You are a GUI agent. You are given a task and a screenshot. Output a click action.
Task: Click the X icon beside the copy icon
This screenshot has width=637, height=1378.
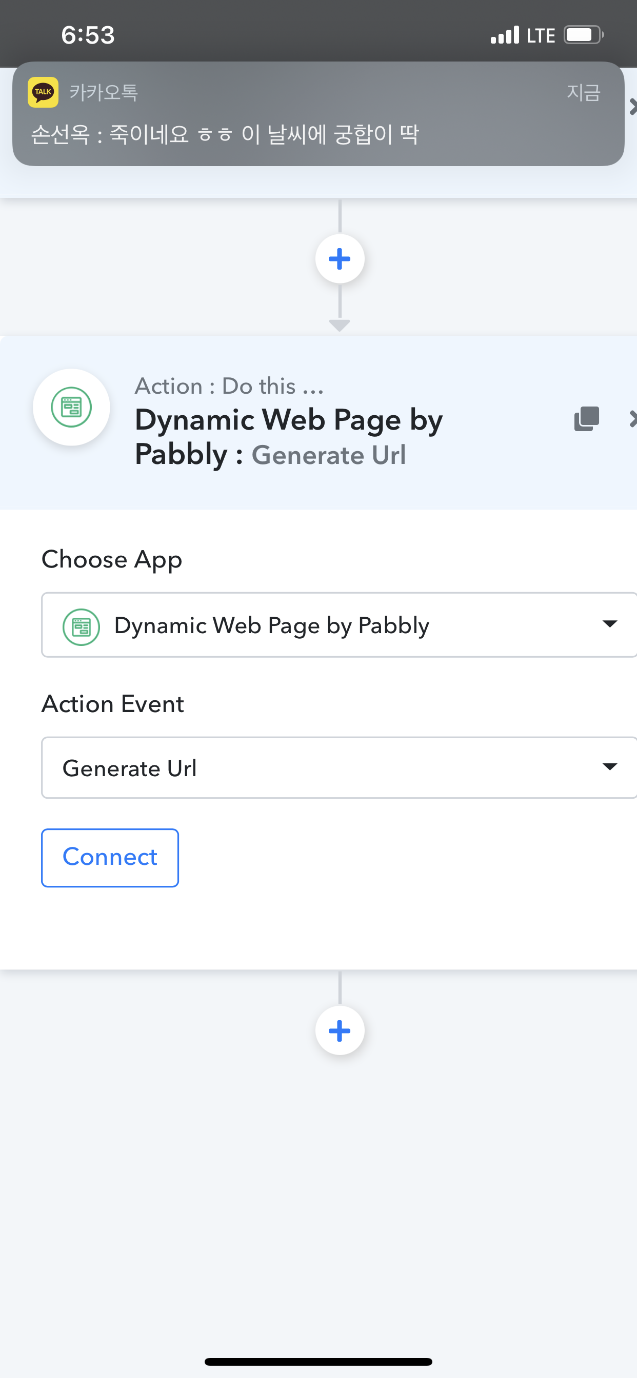pyautogui.click(x=632, y=419)
